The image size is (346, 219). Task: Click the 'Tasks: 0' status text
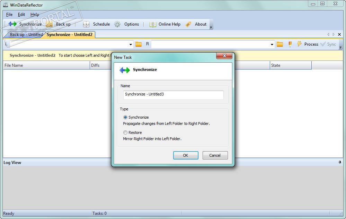[x=99, y=213]
